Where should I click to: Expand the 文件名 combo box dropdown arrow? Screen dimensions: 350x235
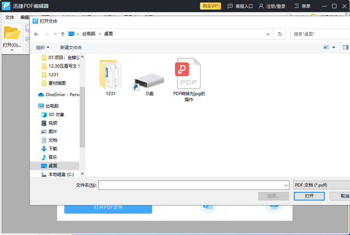tap(285, 185)
